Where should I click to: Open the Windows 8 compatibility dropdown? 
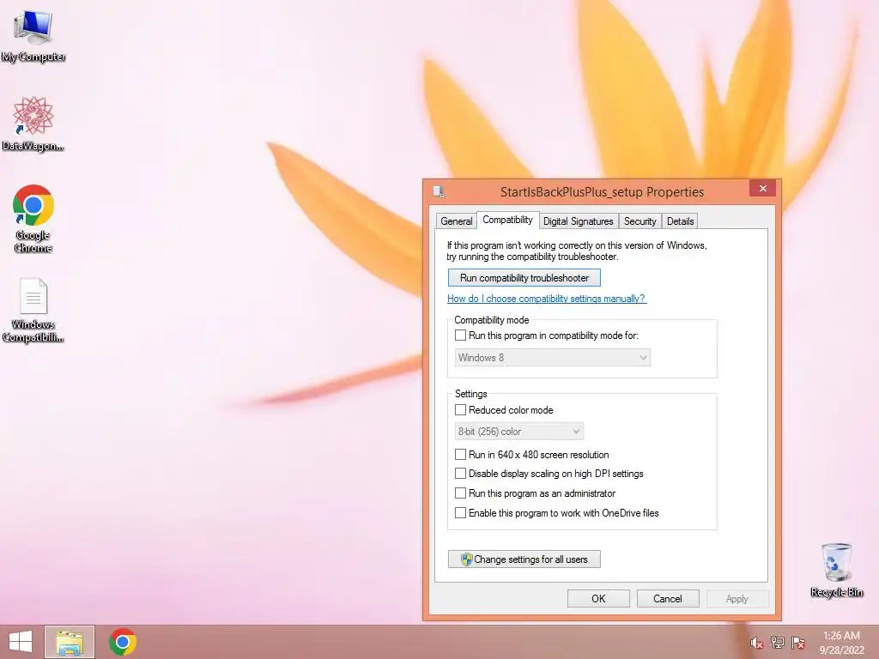552,358
